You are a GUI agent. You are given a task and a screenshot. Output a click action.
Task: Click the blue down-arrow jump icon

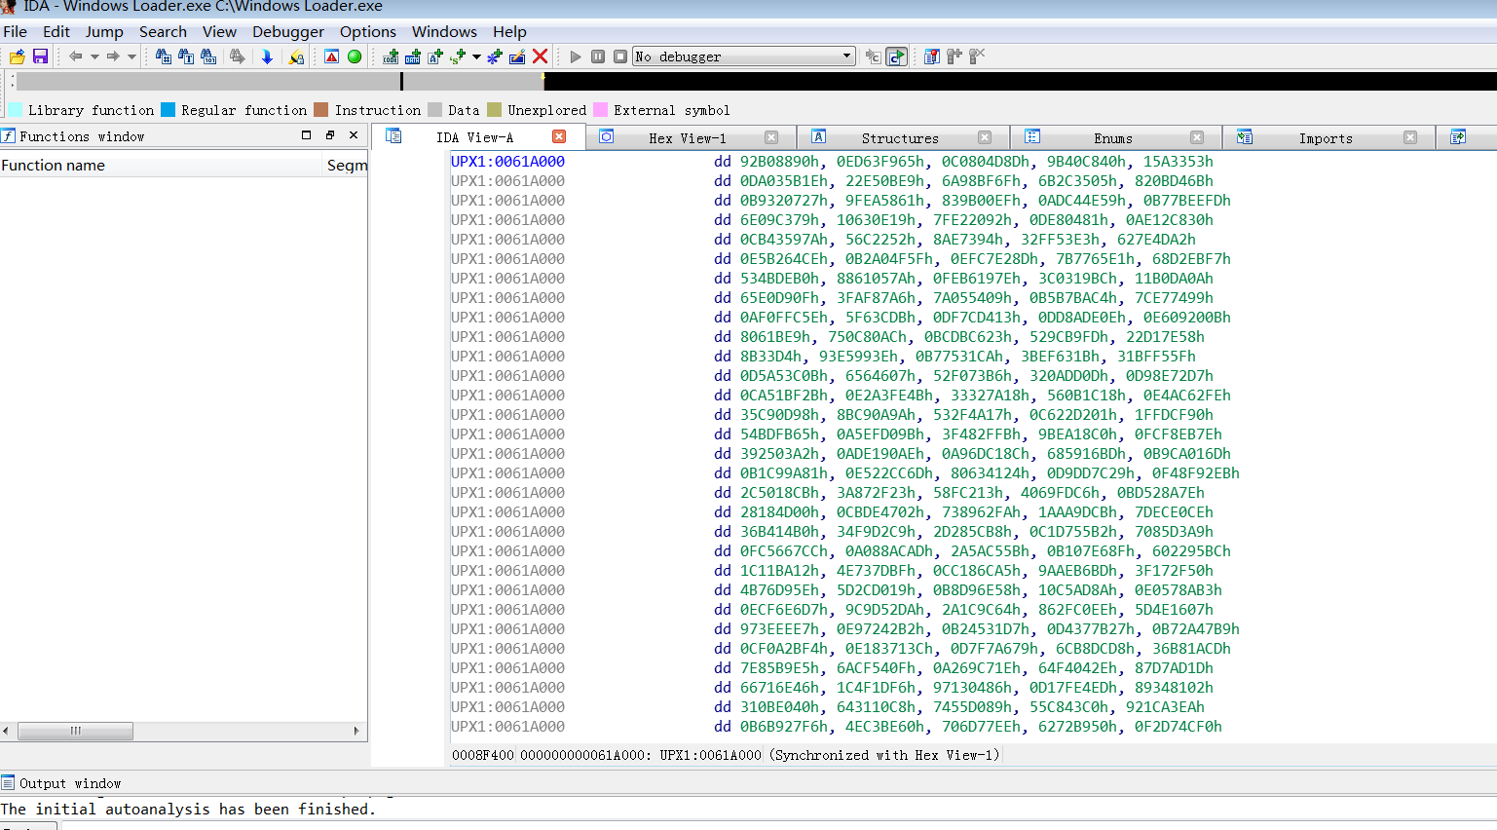(x=267, y=57)
